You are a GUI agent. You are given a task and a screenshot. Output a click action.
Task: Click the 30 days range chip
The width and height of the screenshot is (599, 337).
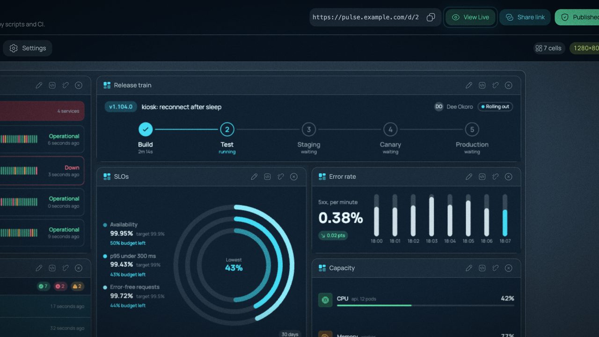tap(290, 334)
